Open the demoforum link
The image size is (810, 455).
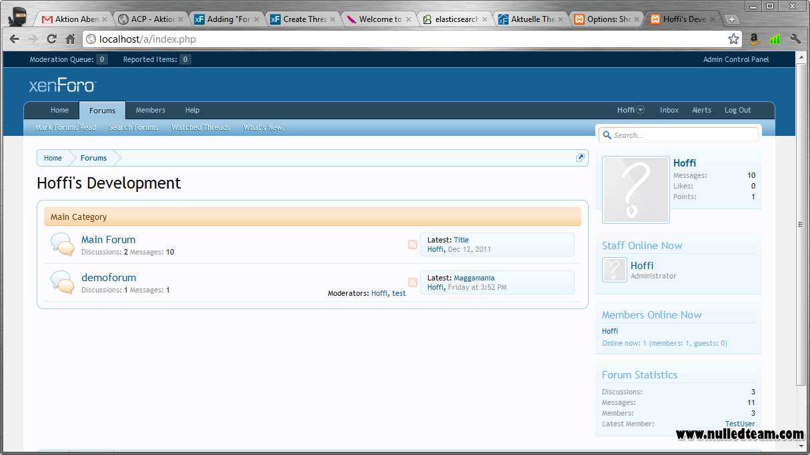point(109,277)
